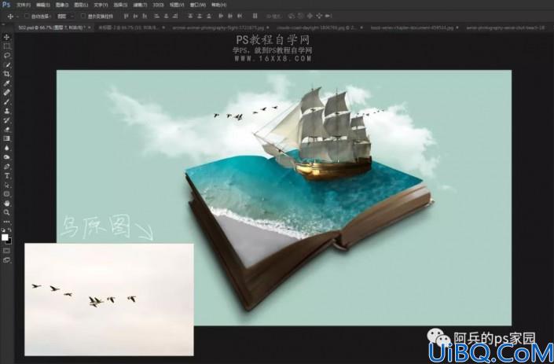Select the Pen tool
Viewport: 554px width, 364px height.
click(7, 167)
